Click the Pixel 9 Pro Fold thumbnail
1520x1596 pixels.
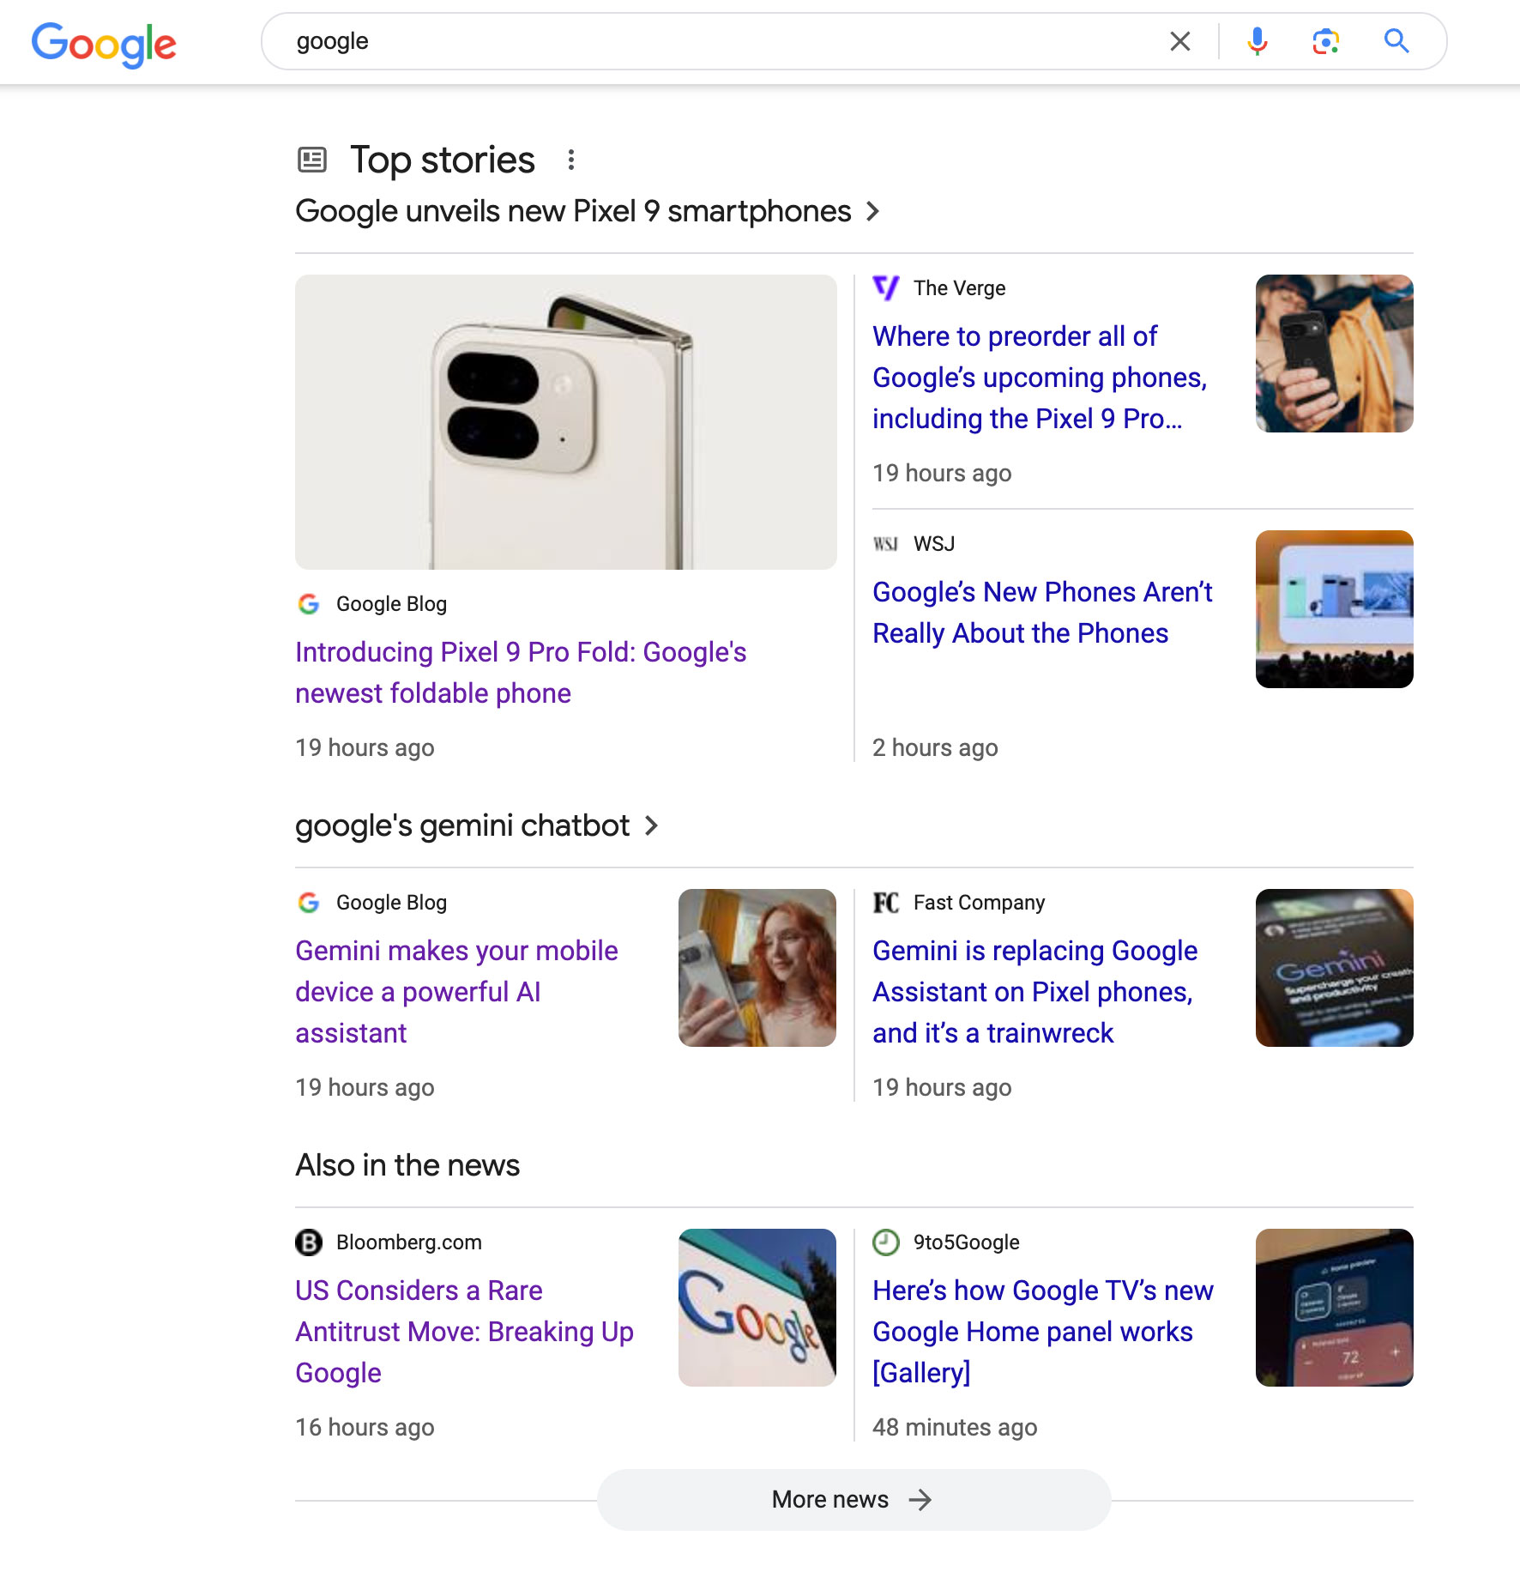pos(566,421)
